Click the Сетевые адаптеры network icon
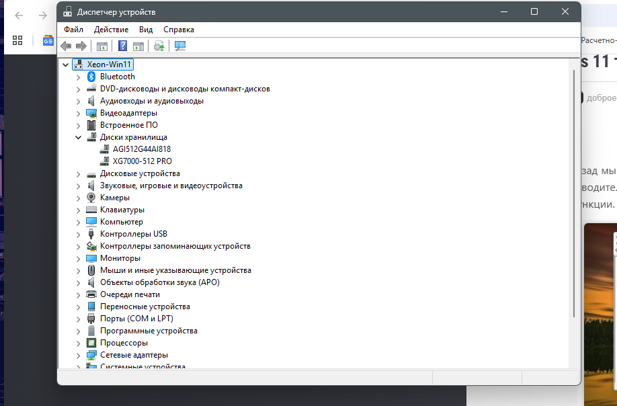Viewport: 617px width, 406px height. click(x=91, y=355)
